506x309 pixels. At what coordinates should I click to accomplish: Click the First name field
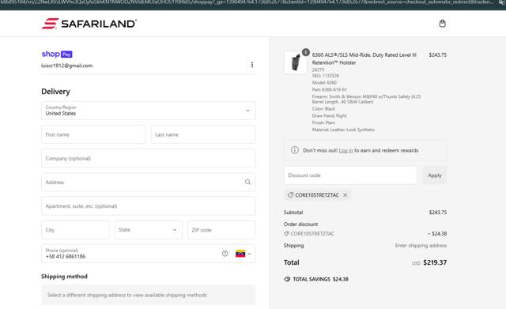[x=93, y=134]
